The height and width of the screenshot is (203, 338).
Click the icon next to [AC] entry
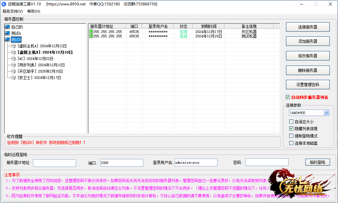(x=13, y=59)
